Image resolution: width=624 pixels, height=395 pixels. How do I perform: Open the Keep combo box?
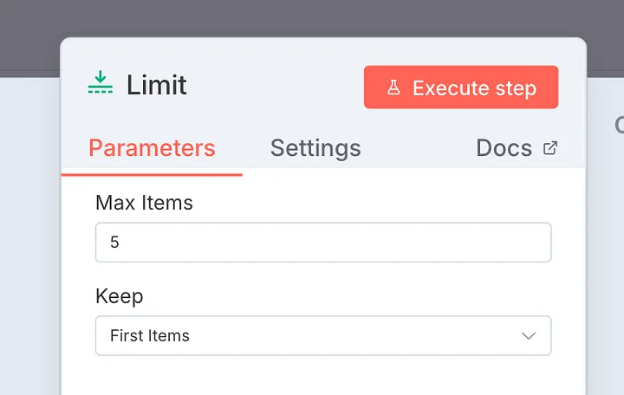(322, 336)
